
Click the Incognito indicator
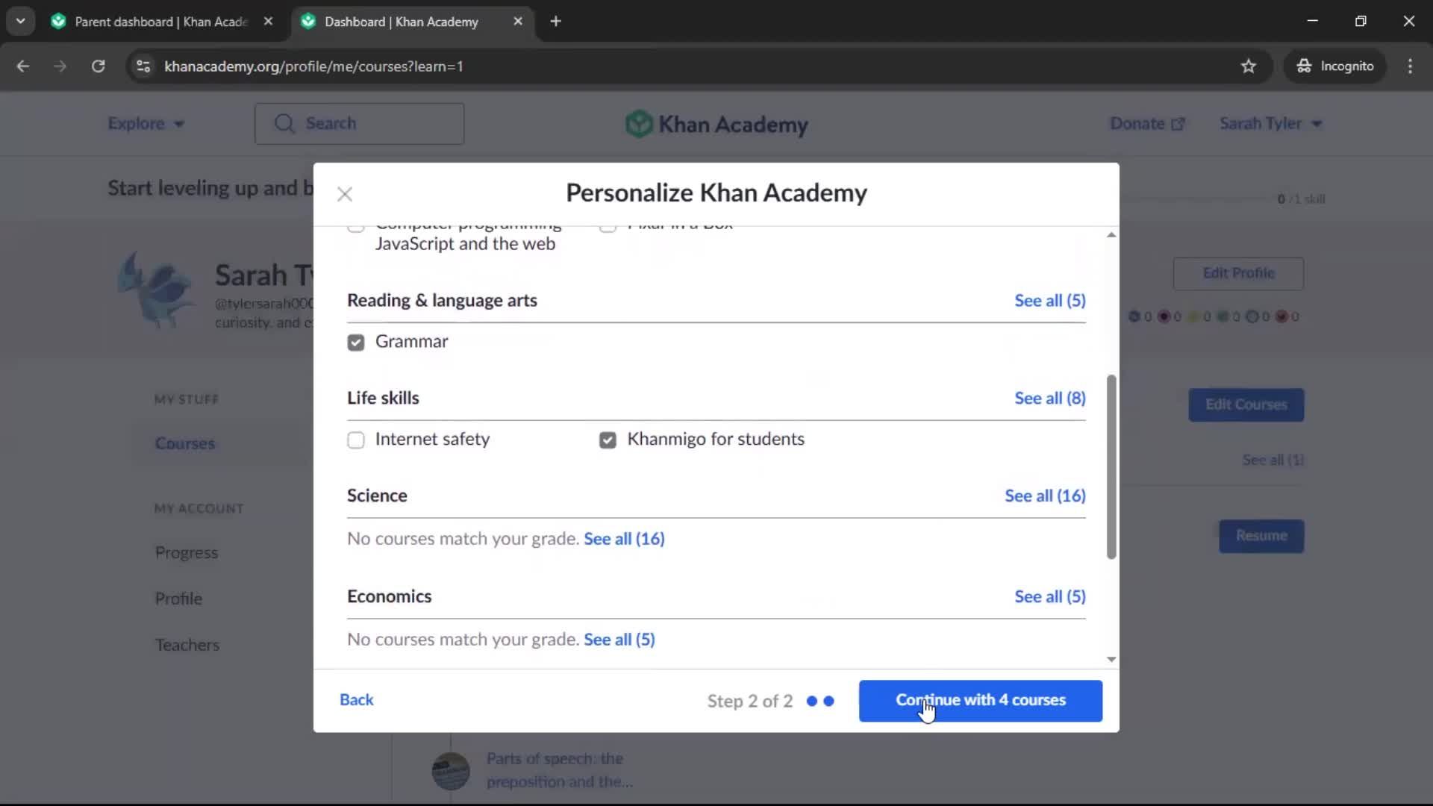point(1334,66)
